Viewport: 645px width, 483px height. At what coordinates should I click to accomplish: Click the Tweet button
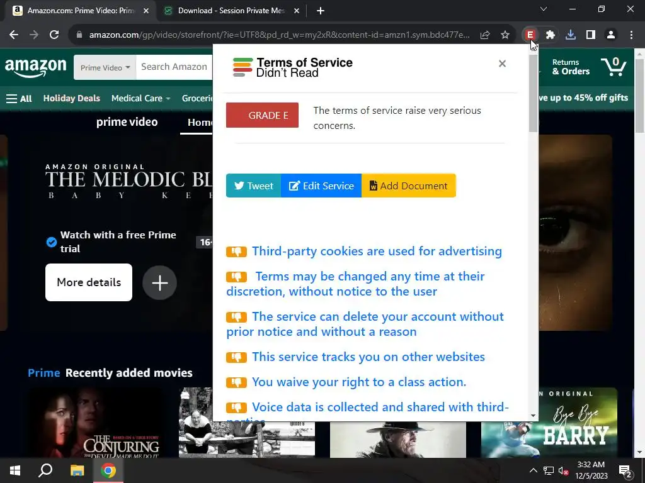point(253,186)
